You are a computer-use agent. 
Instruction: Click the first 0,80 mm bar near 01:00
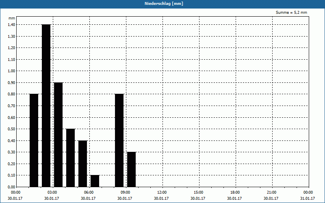point(34,140)
